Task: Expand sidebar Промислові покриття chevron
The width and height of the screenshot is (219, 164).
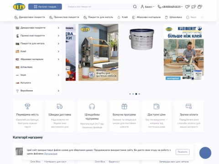Action: pyautogui.click(x=58, y=36)
